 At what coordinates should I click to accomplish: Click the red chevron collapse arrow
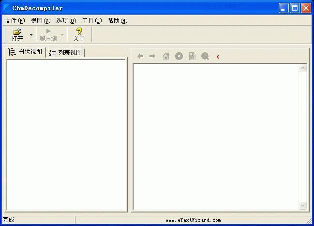(x=218, y=57)
